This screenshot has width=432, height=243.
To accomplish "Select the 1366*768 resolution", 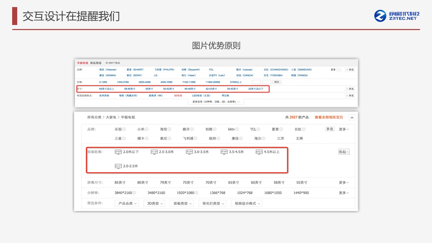I will [x=217, y=193].
